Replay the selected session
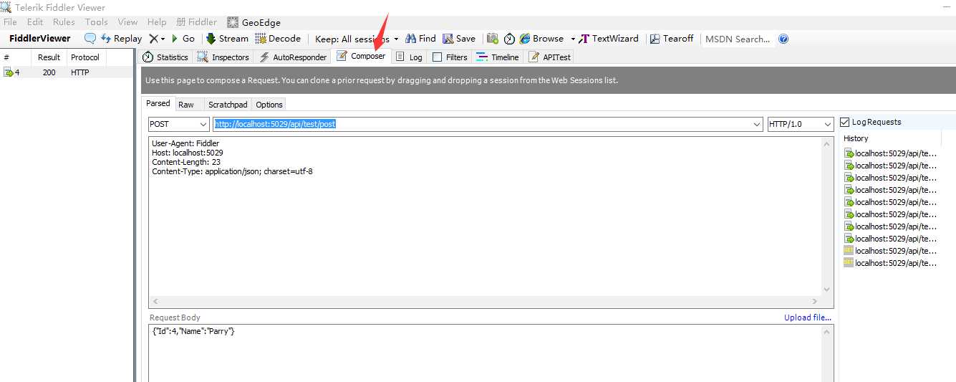This screenshot has height=382, width=956. pyautogui.click(x=121, y=39)
